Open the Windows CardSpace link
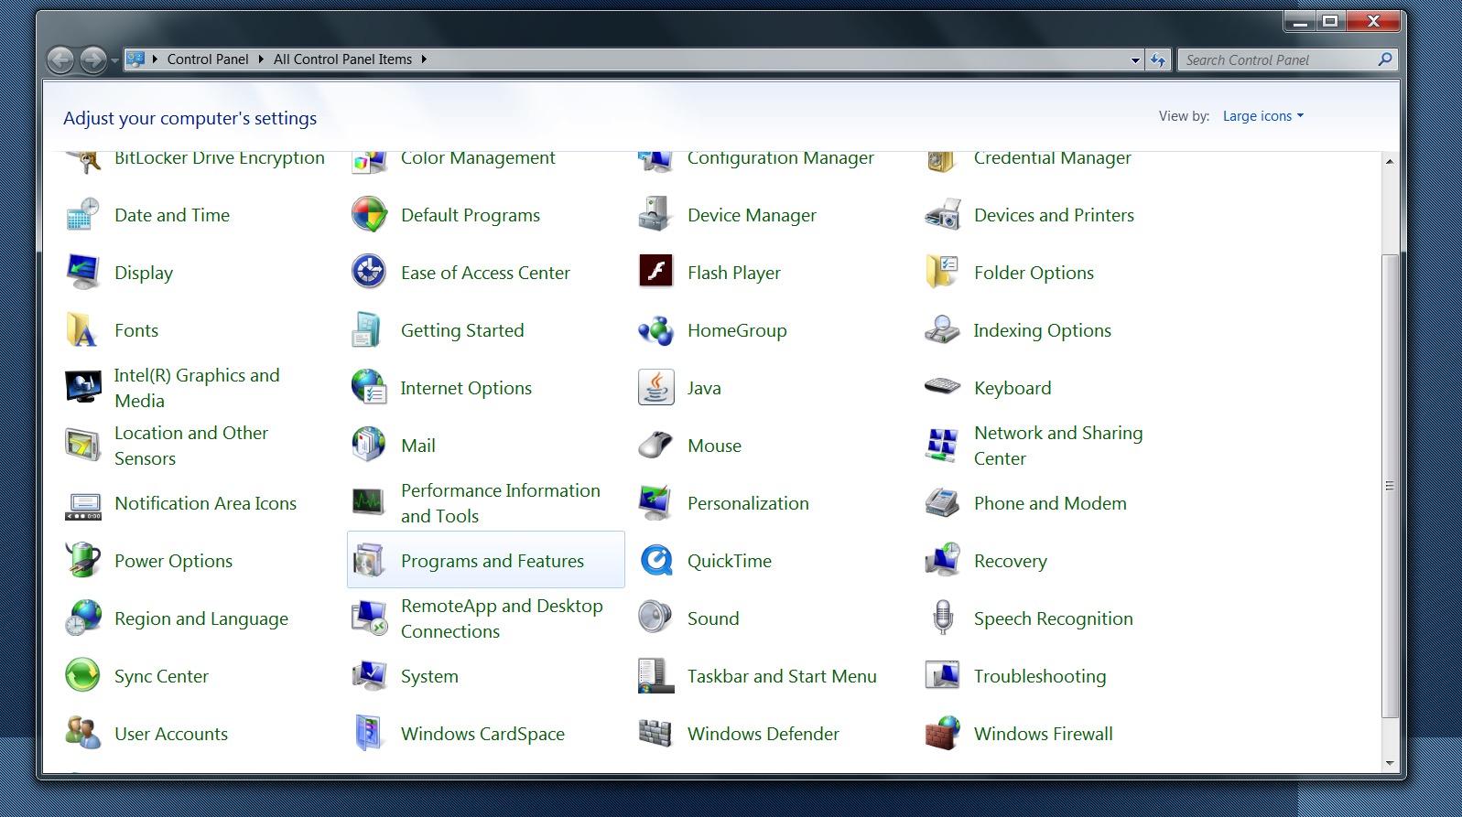 click(482, 734)
